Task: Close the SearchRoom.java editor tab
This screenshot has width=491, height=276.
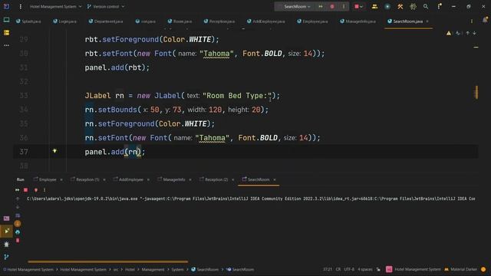Action: pos(427,21)
